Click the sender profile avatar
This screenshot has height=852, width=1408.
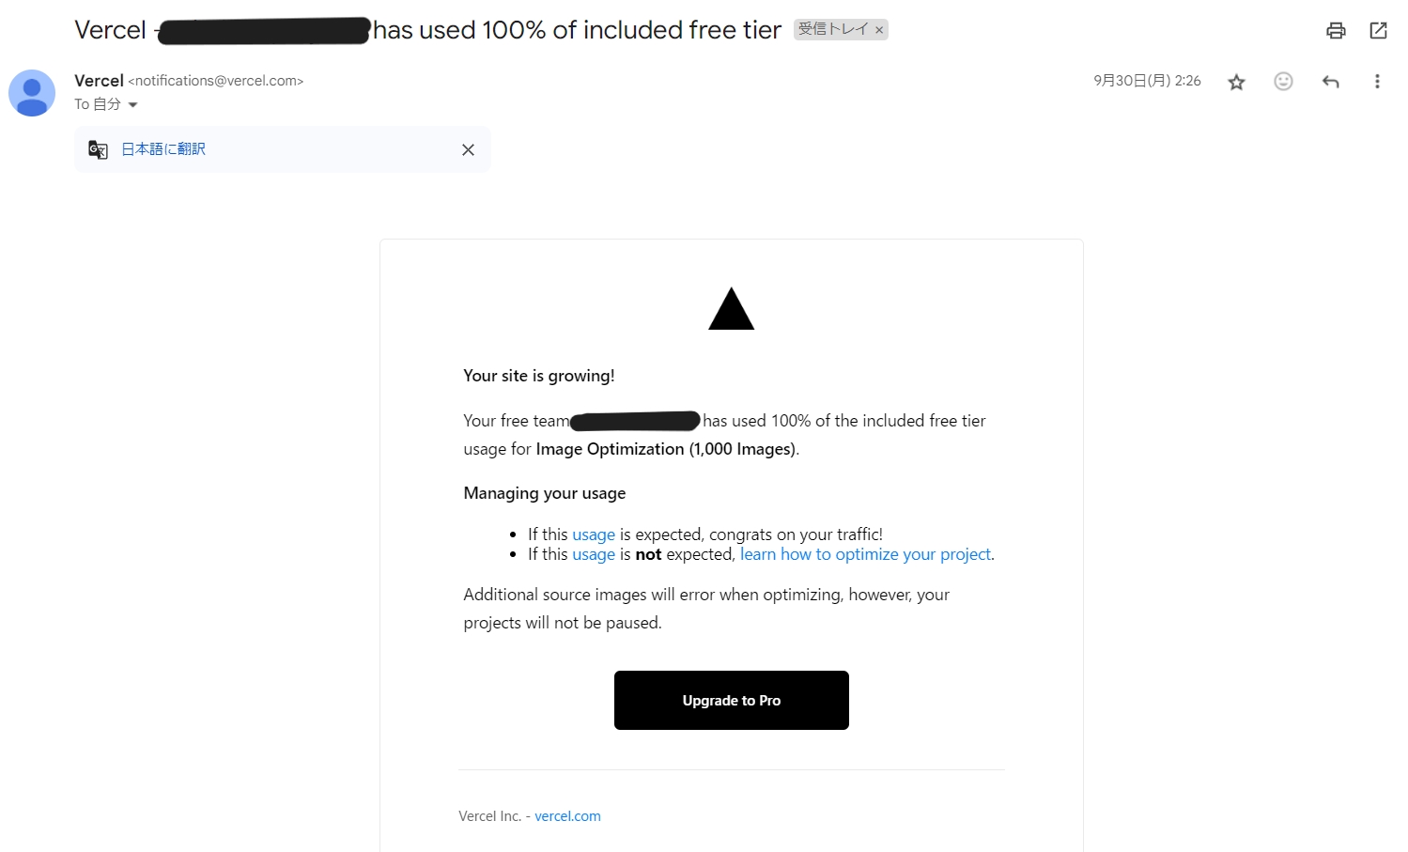(x=32, y=93)
